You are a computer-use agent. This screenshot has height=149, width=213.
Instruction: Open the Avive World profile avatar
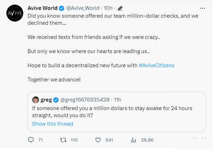[x=14, y=13]
